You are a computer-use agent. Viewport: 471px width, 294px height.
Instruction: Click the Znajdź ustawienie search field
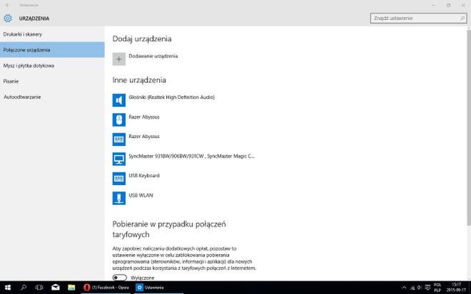(x=418, y=19)
